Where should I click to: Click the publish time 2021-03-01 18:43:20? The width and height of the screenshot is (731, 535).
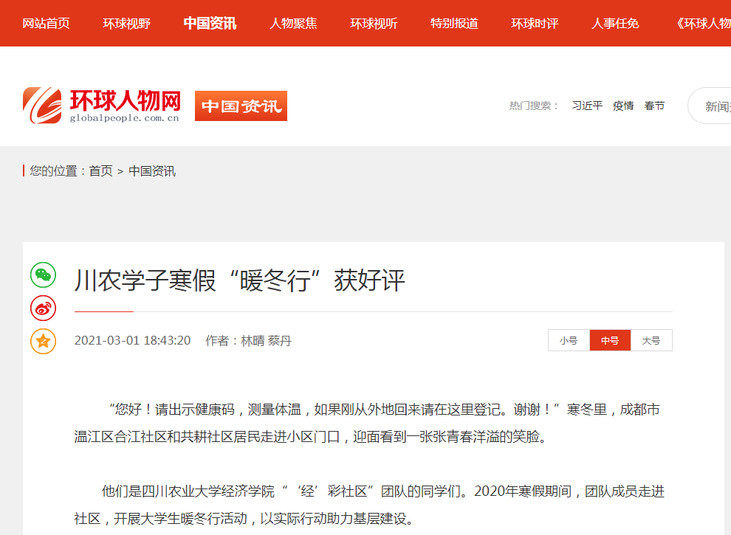(x=132, y=341)
